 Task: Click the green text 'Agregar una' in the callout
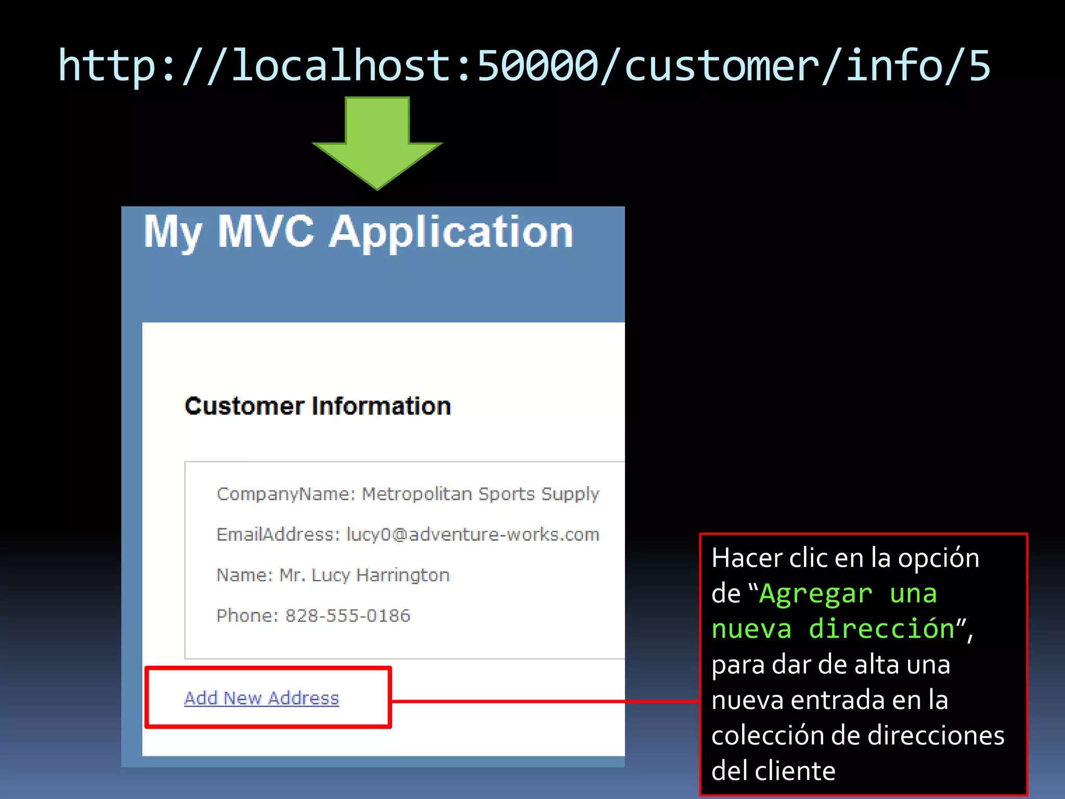click(x=848, y=594)
